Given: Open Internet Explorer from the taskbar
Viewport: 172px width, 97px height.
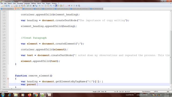Looking at the screenshot, I should point(9,95).
